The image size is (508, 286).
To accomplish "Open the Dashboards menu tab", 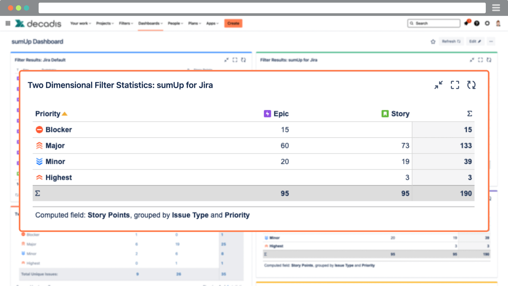I will [x=151, y=23].
